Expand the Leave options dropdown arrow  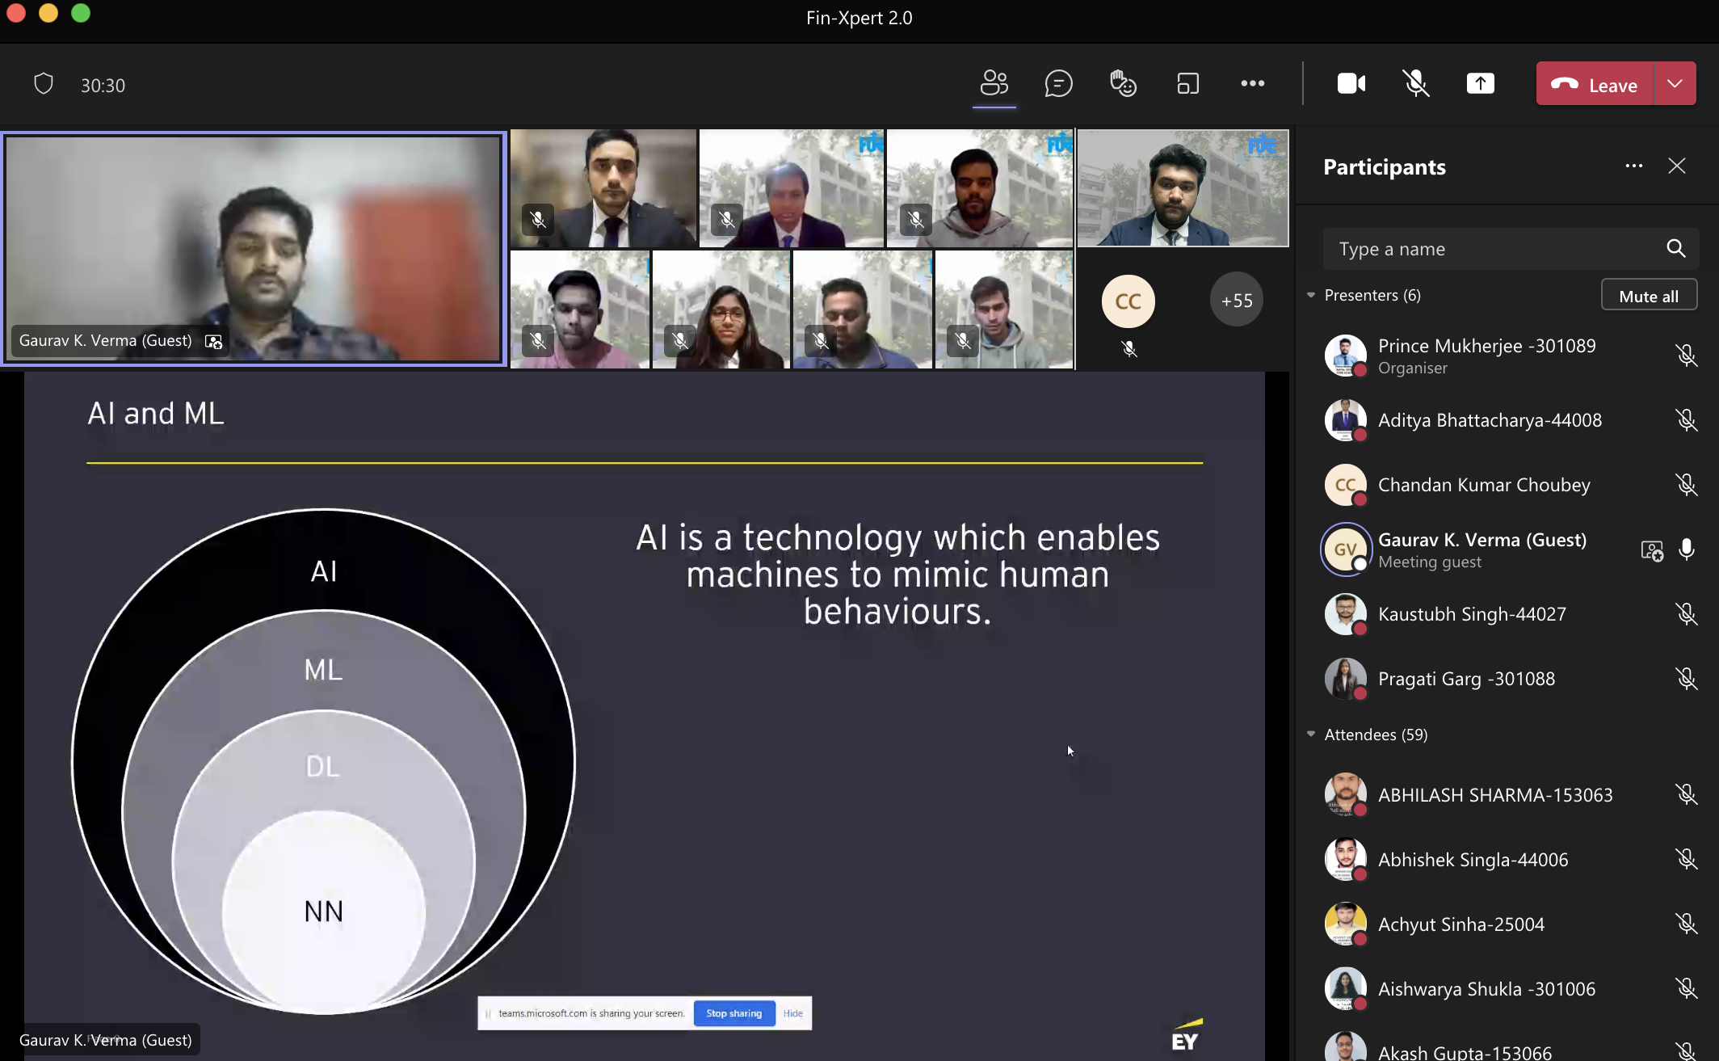[x=1676, y=84]
